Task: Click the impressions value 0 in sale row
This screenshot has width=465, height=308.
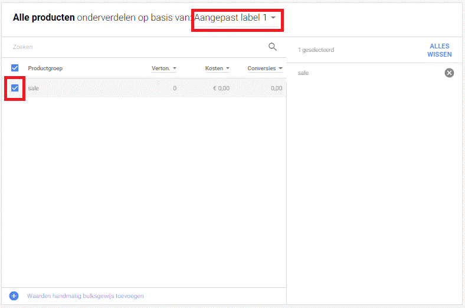Action: coord(174,89)
